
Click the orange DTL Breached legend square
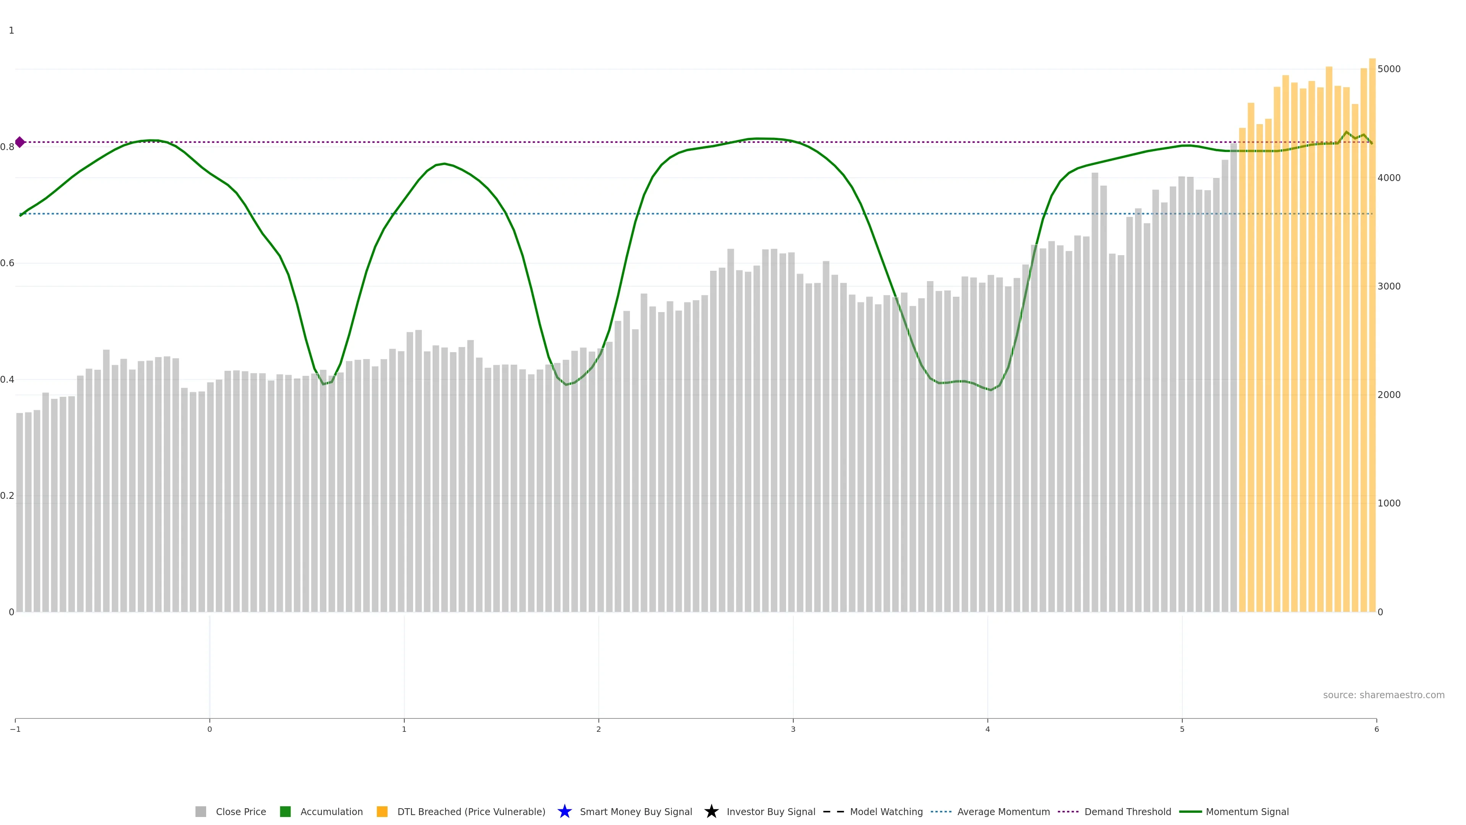coord(382,811)
